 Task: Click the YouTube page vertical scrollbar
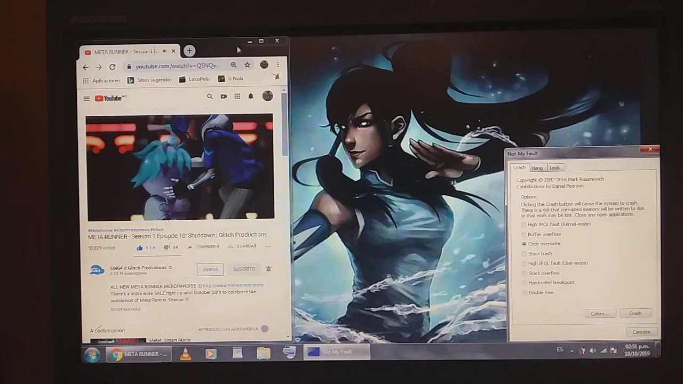pyautogui.click(x=285, y=125)
